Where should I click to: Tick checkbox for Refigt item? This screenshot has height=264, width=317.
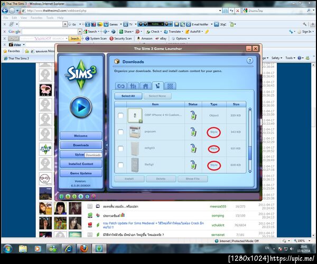point(120,165)
